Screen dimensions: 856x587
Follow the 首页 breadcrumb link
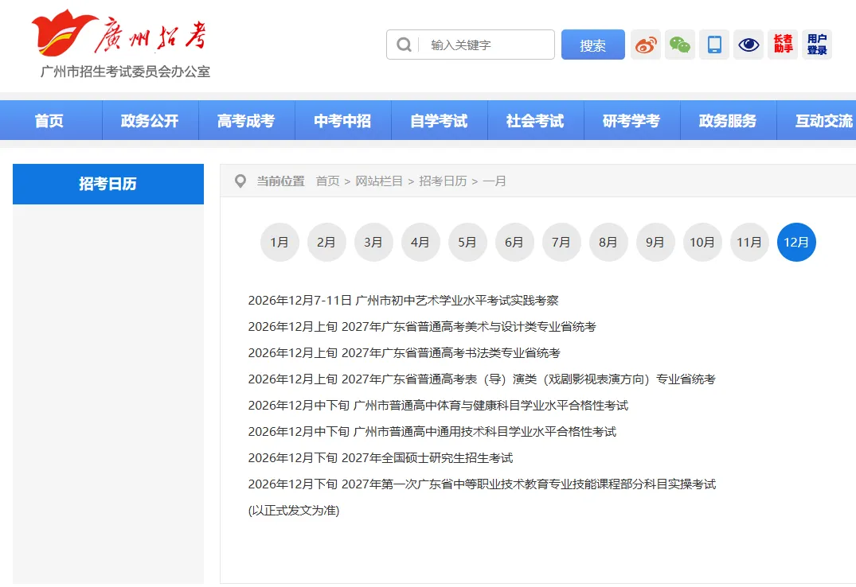point(327,181)
